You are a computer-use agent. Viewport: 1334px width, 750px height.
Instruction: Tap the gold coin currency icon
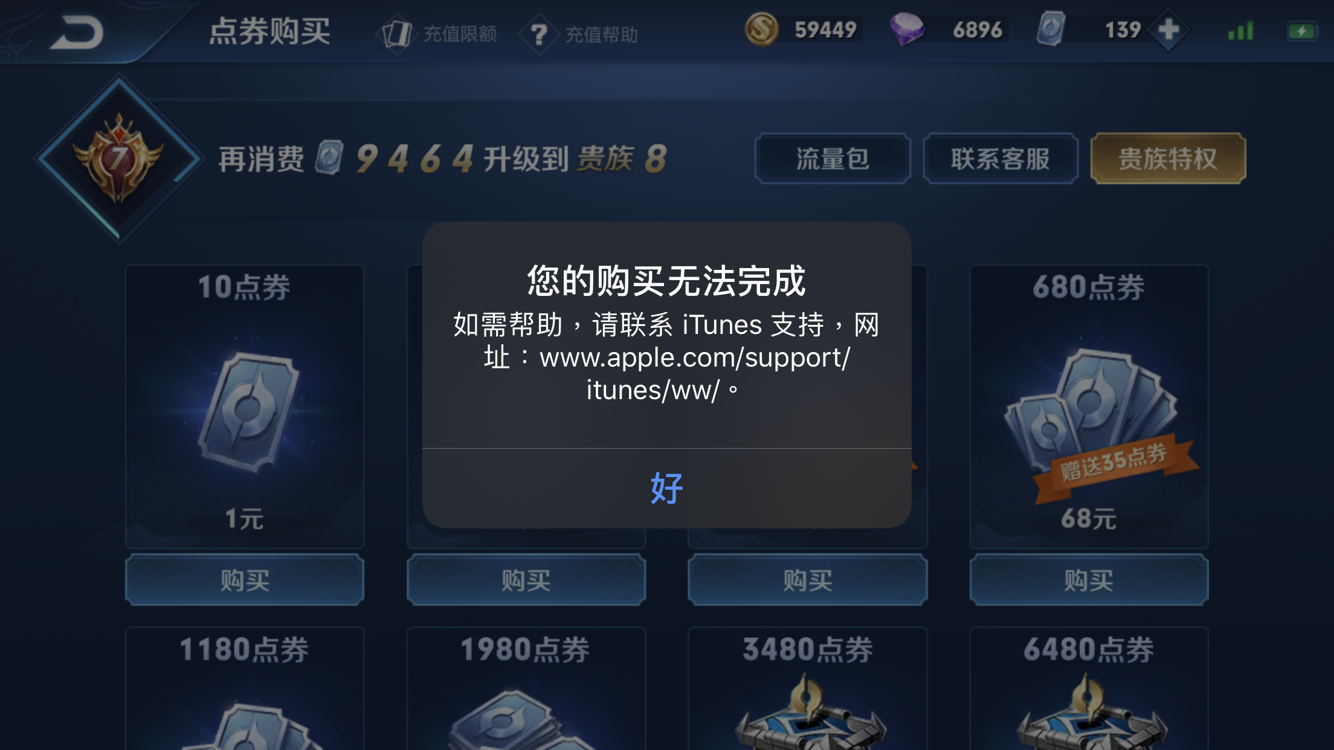coord(761,30)
